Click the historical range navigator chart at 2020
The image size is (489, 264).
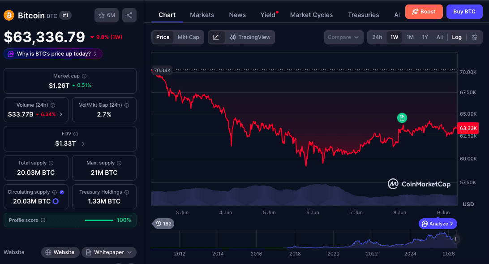coord(333,239)
